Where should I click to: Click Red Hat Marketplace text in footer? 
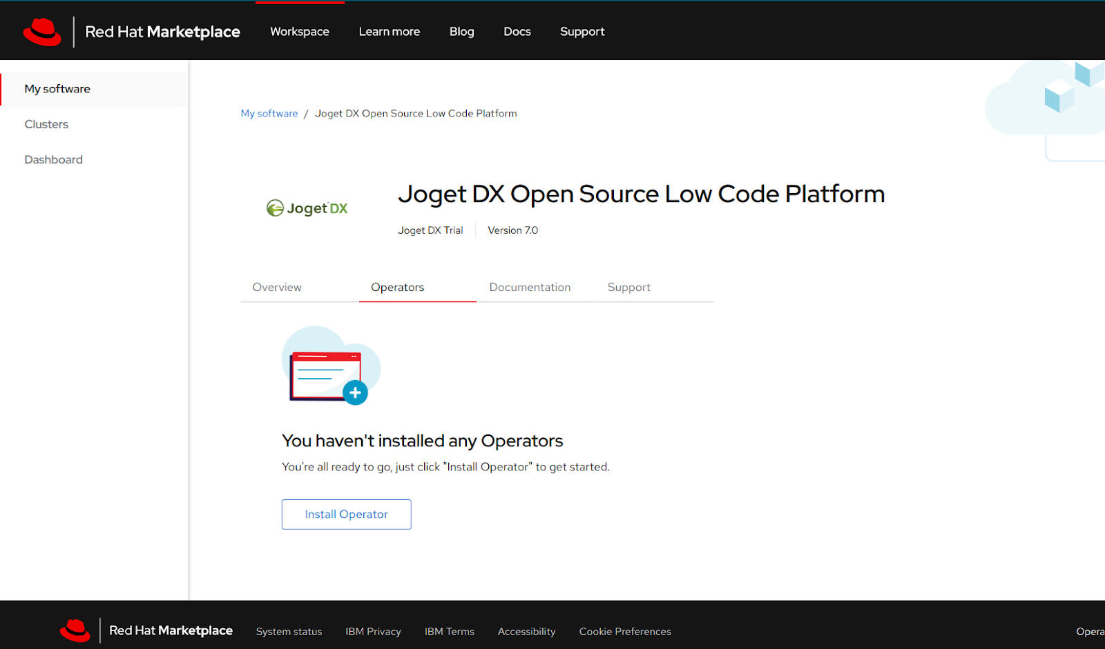tap(171, 630)
